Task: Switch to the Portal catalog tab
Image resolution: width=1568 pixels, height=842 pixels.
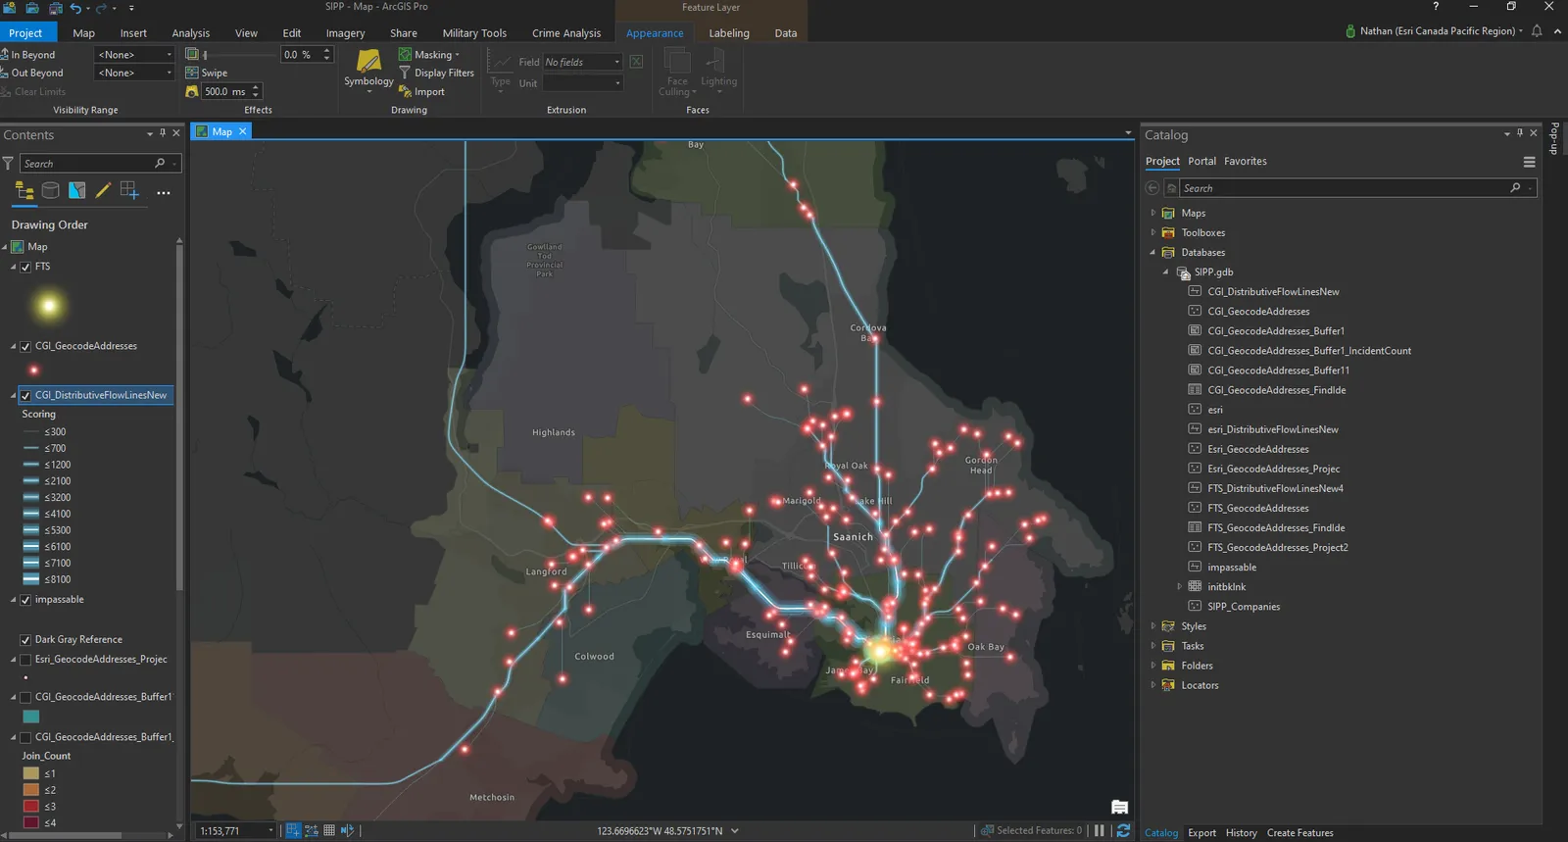Action: click(1201, 162)
